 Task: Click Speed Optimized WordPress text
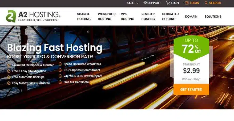(82, 64)
